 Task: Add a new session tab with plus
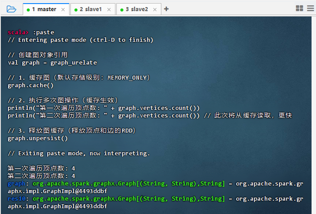click(166, 9)
